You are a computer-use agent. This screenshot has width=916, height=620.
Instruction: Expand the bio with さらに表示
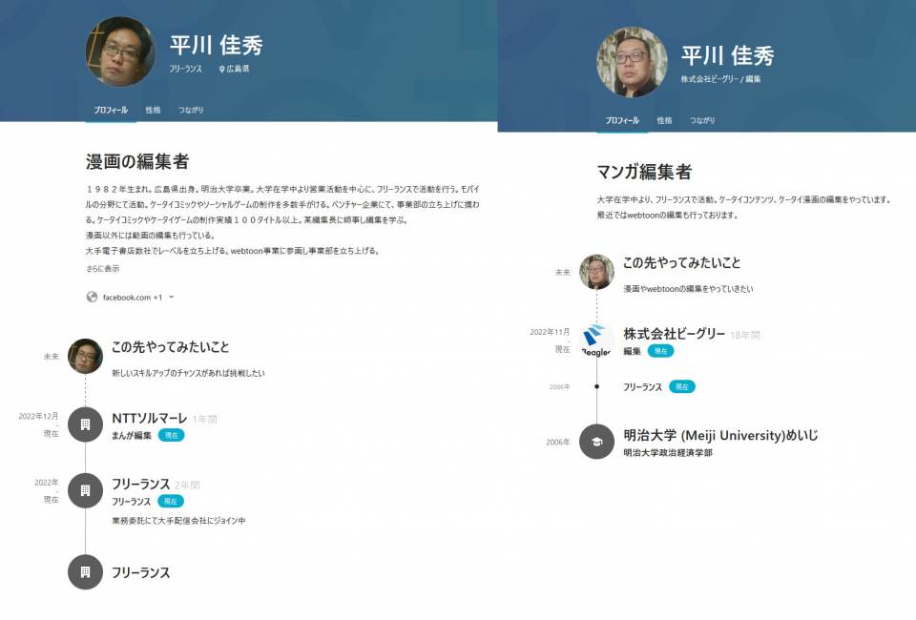tap(103, 269)
